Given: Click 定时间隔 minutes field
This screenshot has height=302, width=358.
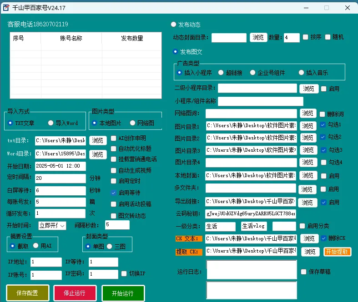Looking at the screenshot, I should point(61,178).
